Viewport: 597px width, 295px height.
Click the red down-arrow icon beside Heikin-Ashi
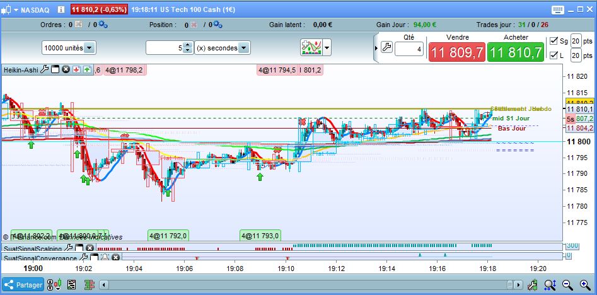tap(76, 70)
